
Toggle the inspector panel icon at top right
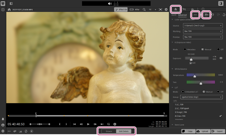(x=221, y=4)
